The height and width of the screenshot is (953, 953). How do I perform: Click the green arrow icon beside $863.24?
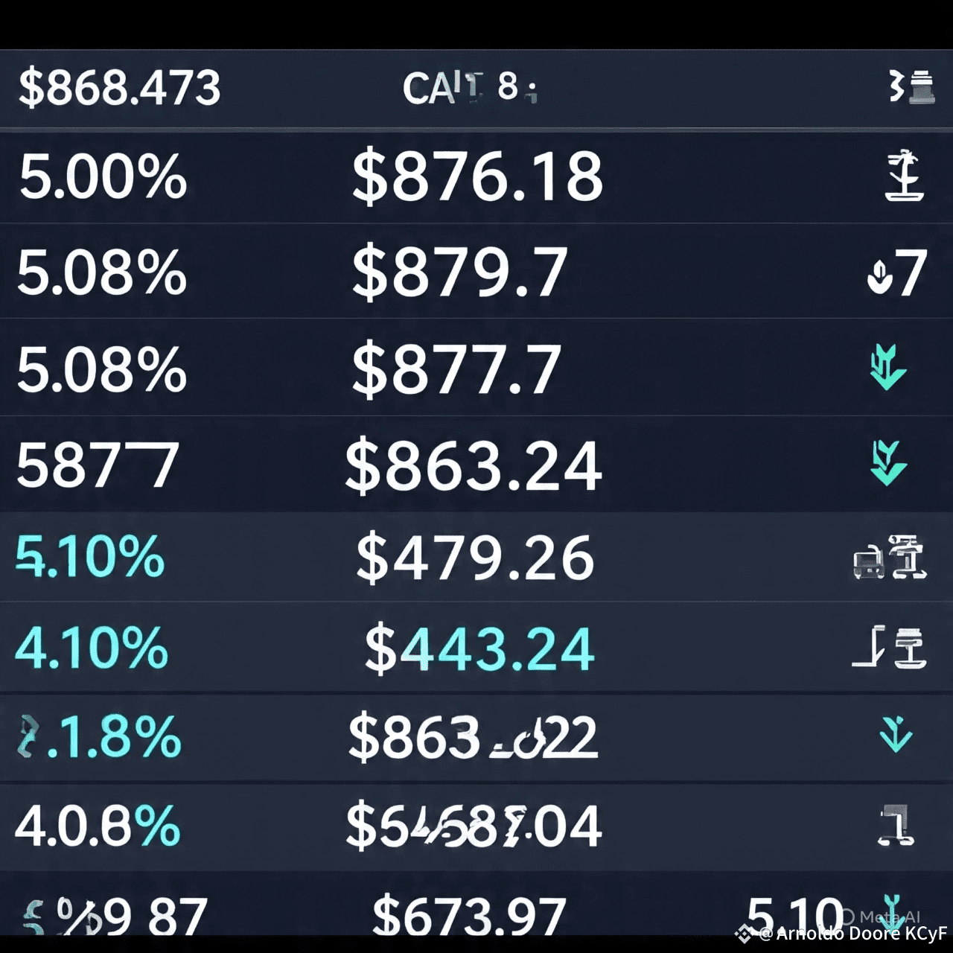pyautogui.click(x=888, y=462)
